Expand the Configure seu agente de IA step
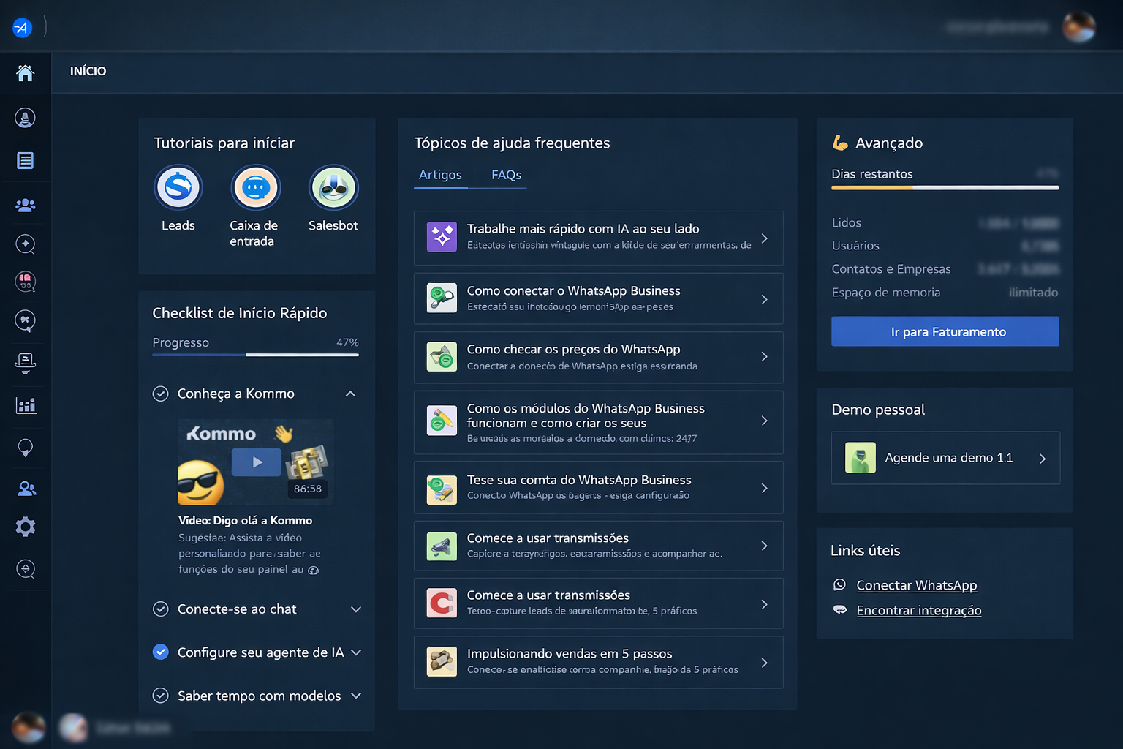The width and height of the screenshot is (1123, 749). point(357,652)
